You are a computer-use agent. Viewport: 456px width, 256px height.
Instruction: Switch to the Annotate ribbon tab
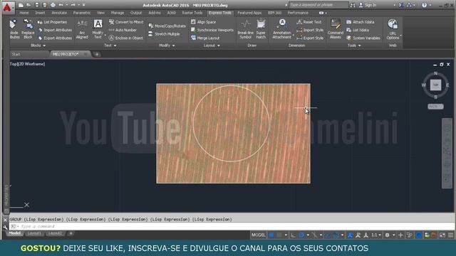click(59, 13)
